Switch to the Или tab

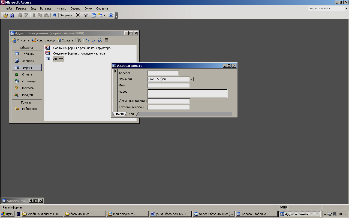(131, 114)
